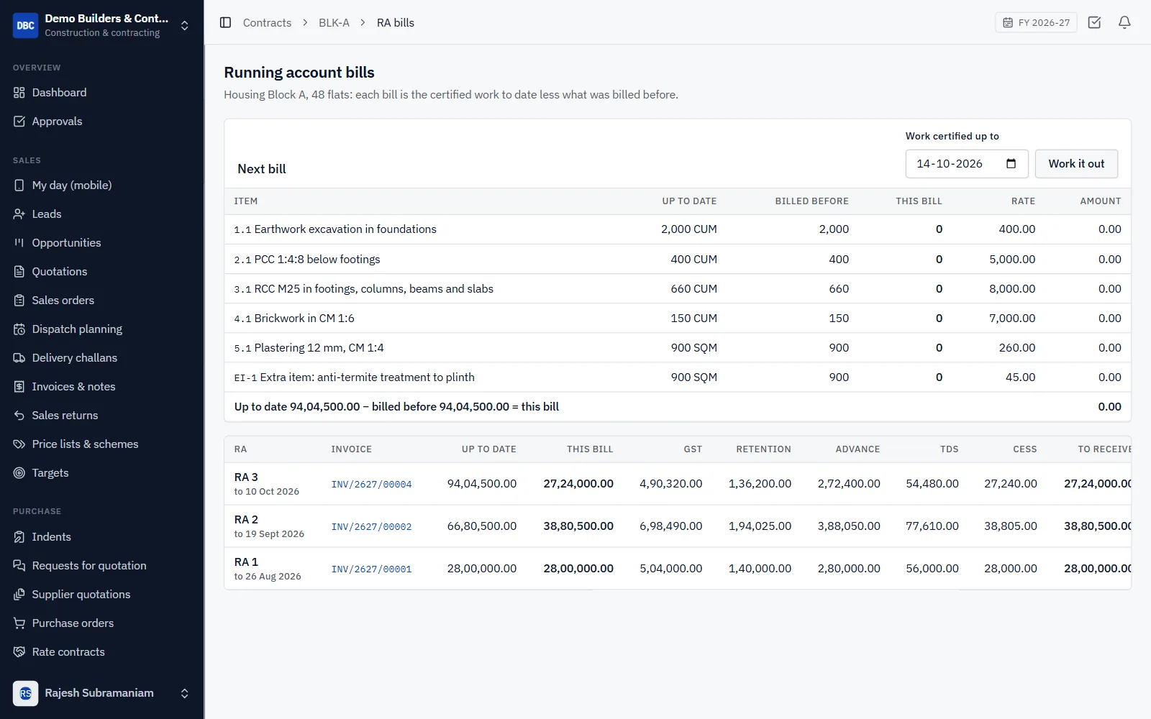Open invoice INV/2627/00001
This screenshot has height=719, width=1151.
371,569
